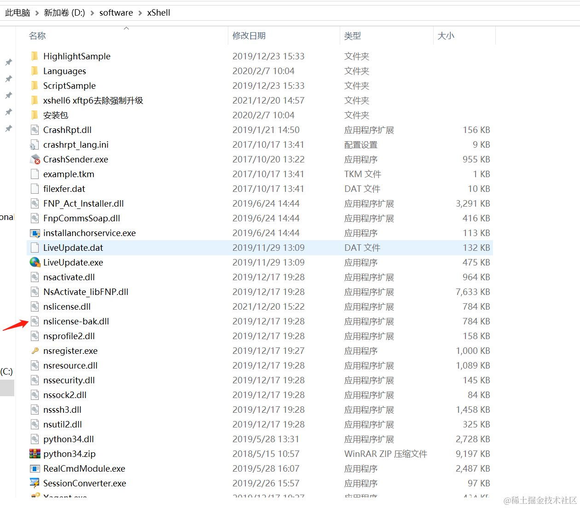Click the crashrpt_lang.ini settings file icon
Viewport: 580px width, 508px height.
(x=35, y=144)
